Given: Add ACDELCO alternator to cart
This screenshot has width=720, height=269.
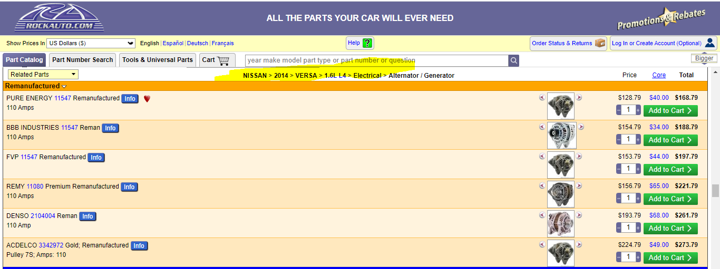Looking at the screenshot, I should [670, 257].
